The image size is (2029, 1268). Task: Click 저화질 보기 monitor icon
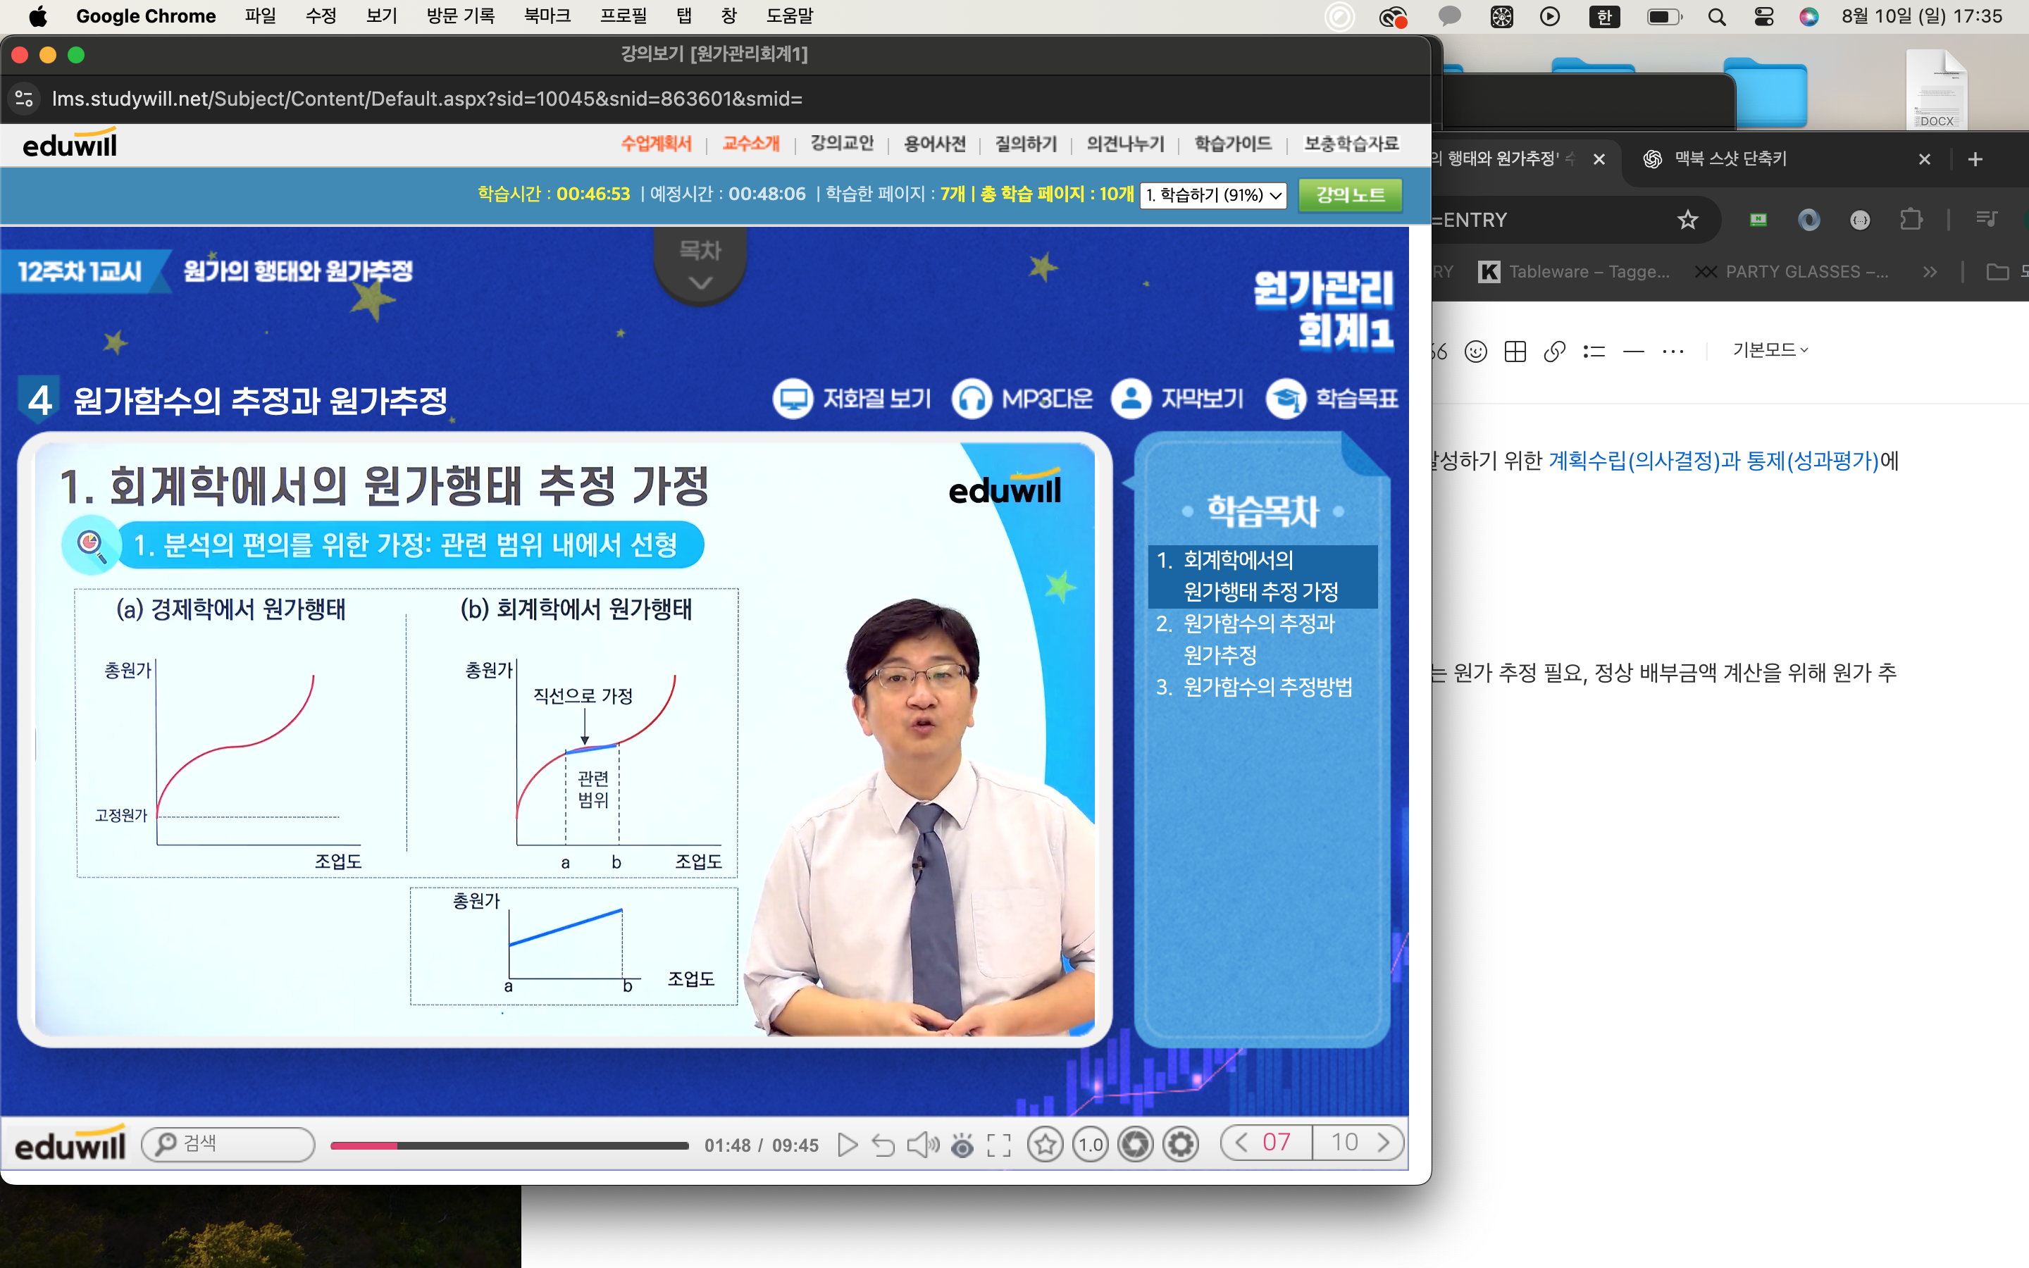(x=793, y=398)
